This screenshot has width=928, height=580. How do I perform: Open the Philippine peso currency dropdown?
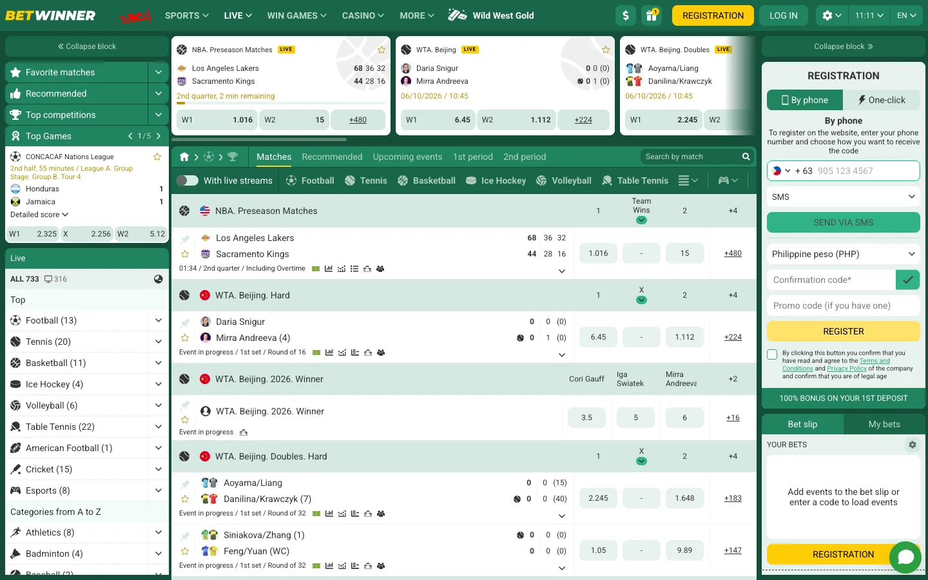(x=844, y=254)
